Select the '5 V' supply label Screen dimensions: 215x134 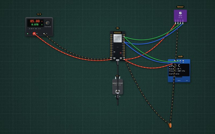[39, 14]
